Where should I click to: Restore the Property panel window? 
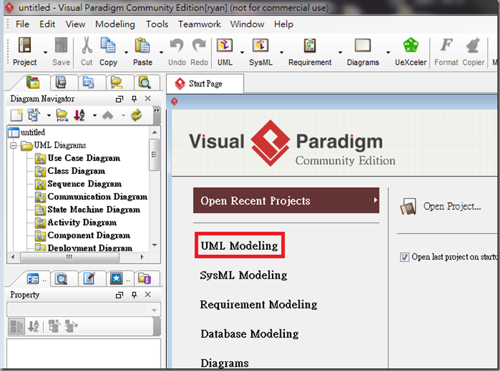coord(119,295)
